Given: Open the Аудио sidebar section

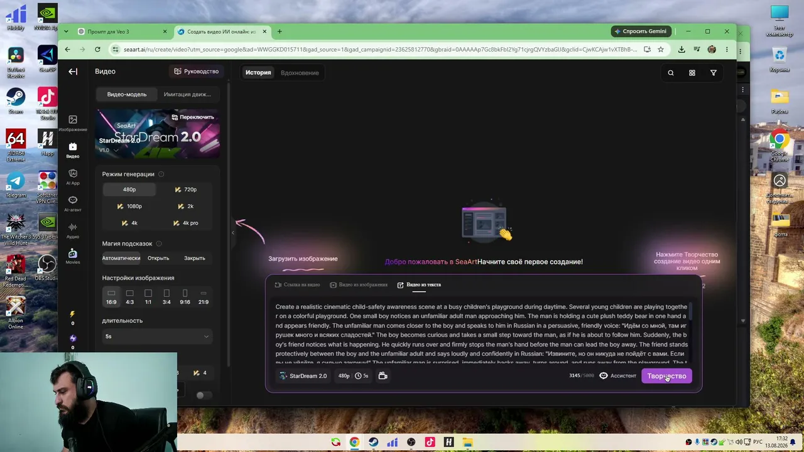Looking at the screenshot, I should coord(73,230).
